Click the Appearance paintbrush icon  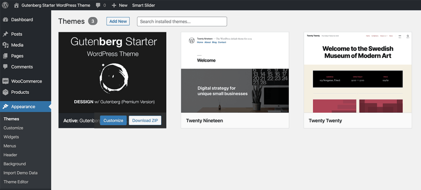click(x=5, y=106)
